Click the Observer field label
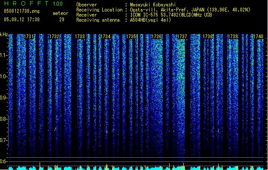The image size is (268, 170). coord(86,5)
